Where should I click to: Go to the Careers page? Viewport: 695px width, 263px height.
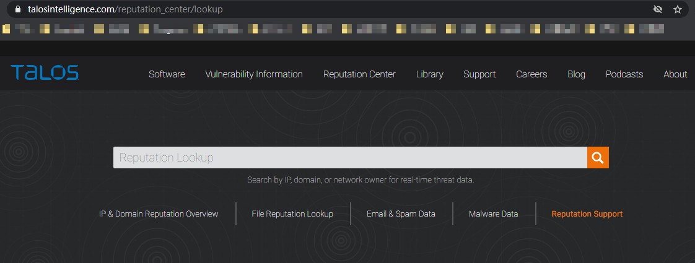point(531,74)
